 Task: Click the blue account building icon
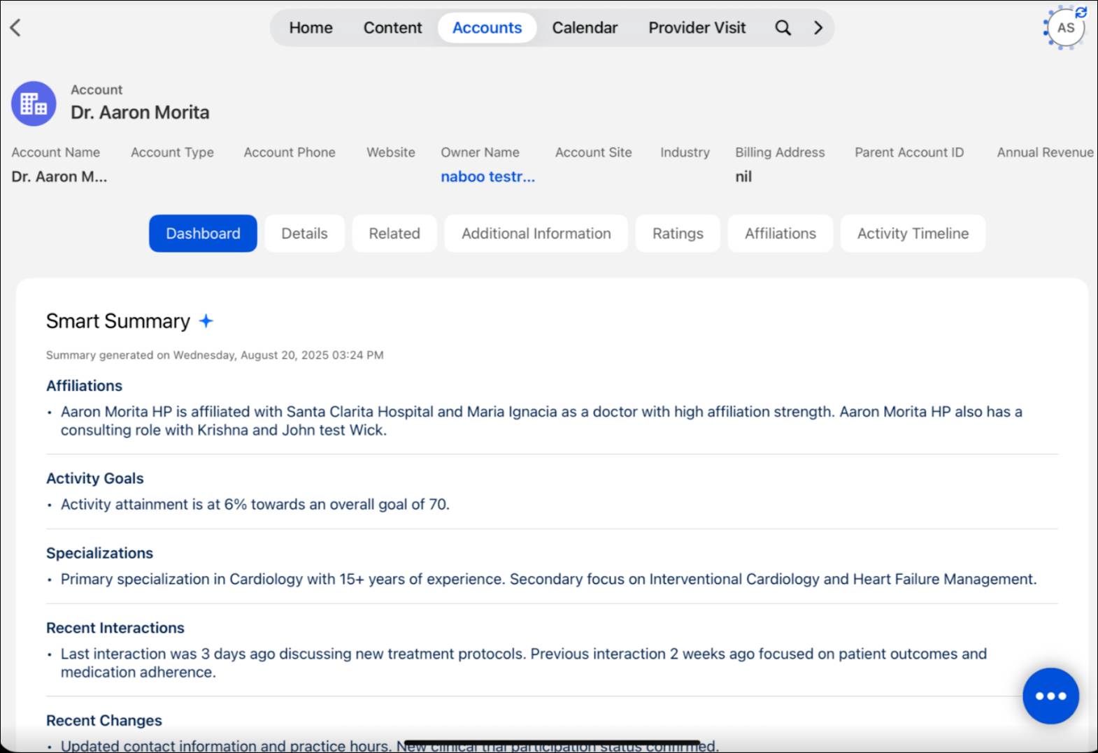click(x=34, y=104)
